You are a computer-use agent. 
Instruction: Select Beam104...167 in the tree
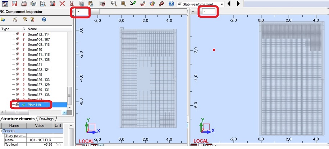pyautogui.click(x=38, y=39)
